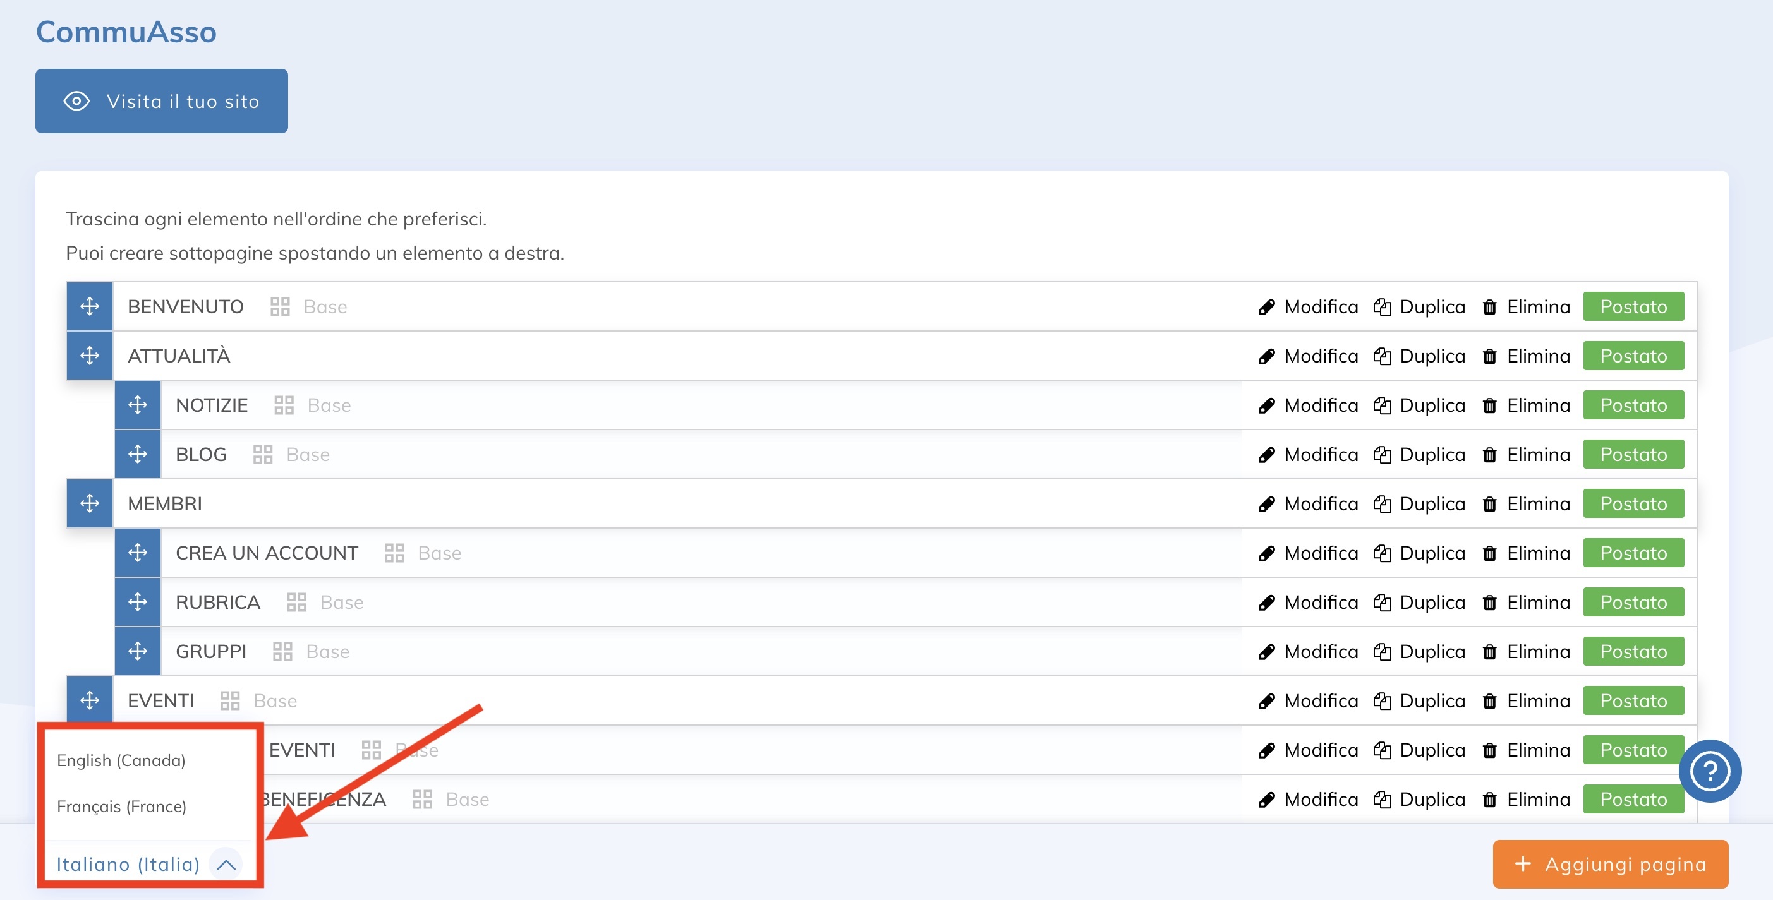The image size is (1773, 900).
Task: Click the trash Elimina icon for MEMBRI
Action: pyautogui.click(x=1489, y=503)
